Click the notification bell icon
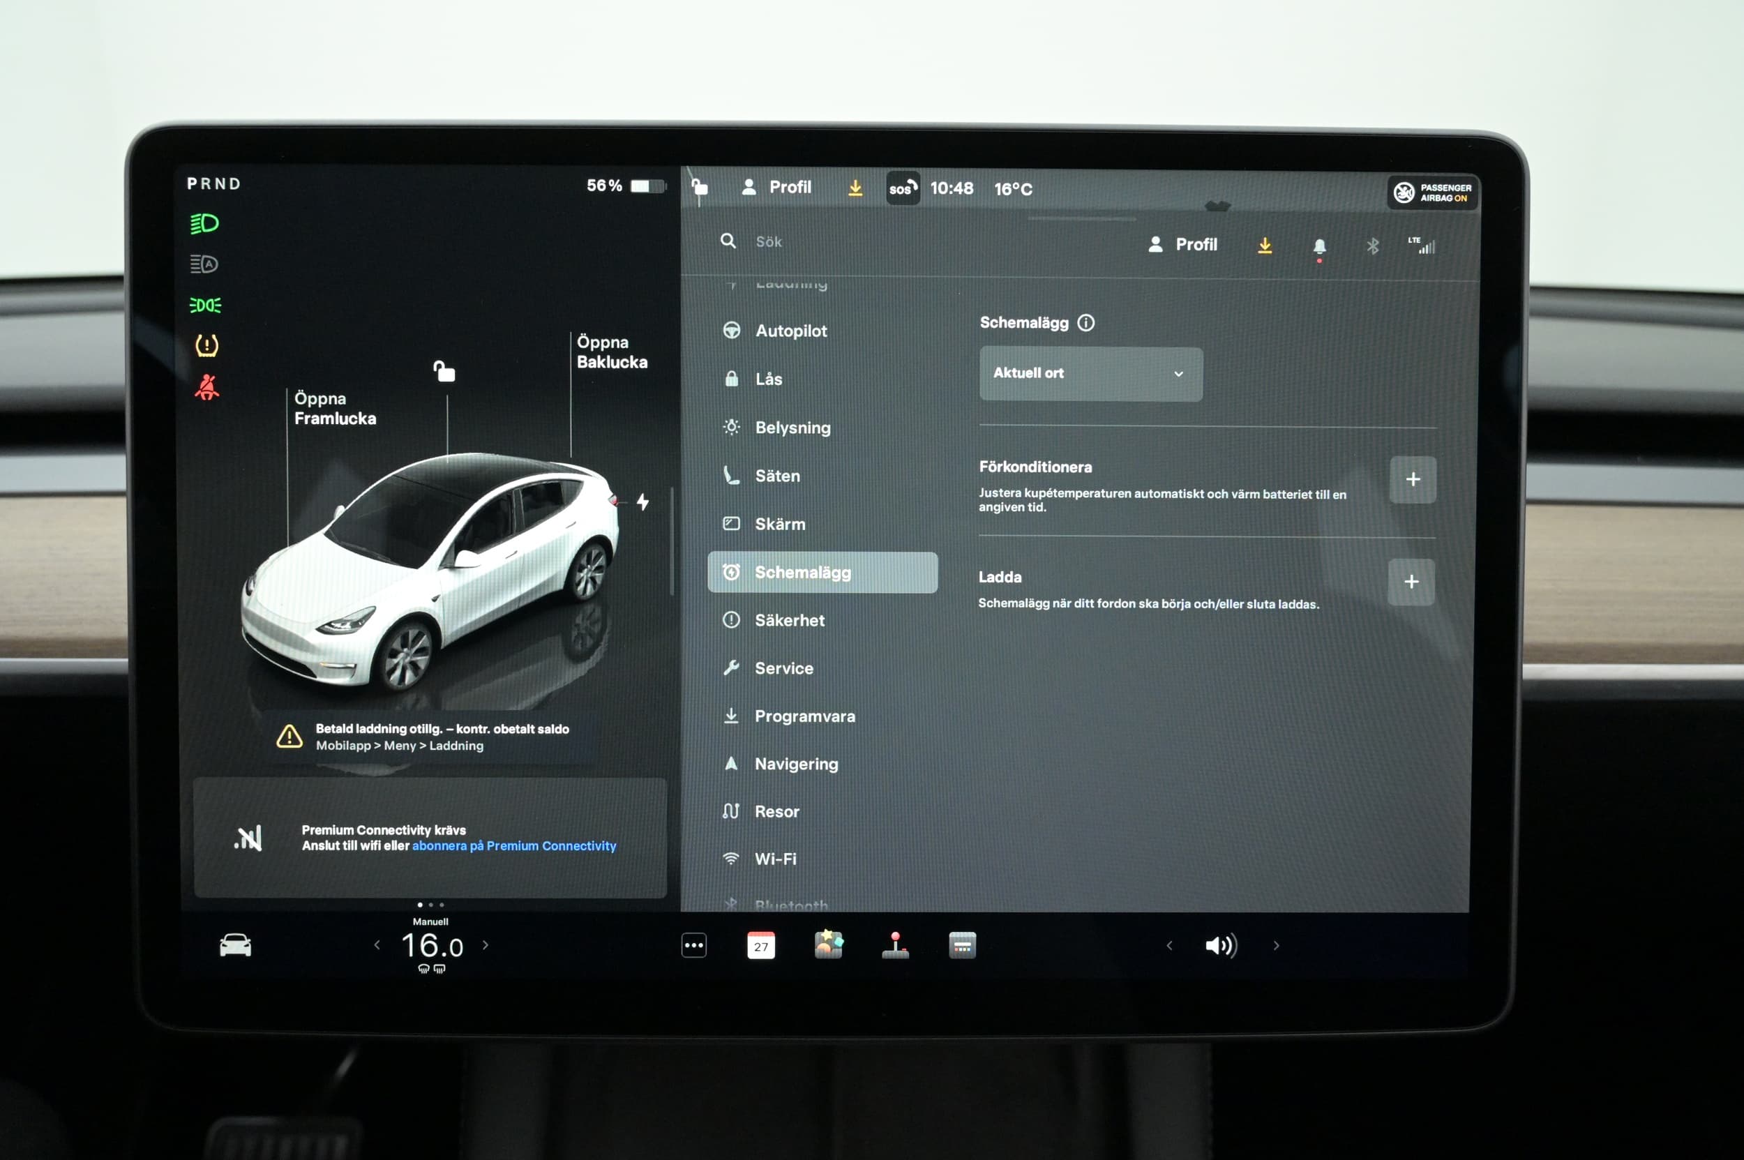Screen dimensions: 1744x1160 coord(1319,246)
